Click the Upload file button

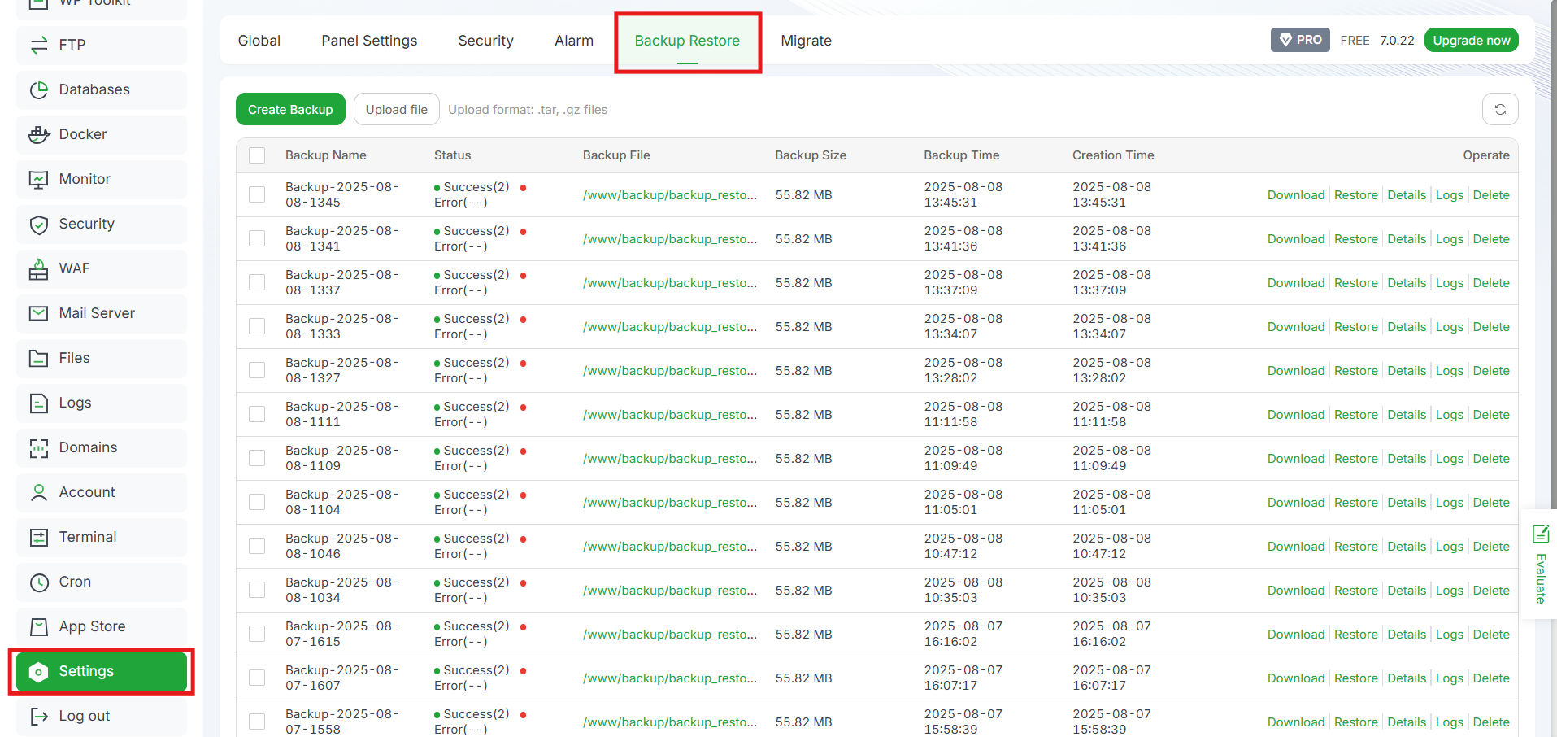tap(396, 108)
